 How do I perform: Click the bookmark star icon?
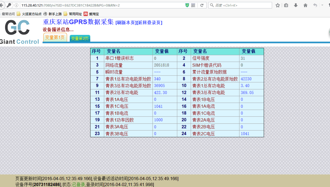click(278, 5)
